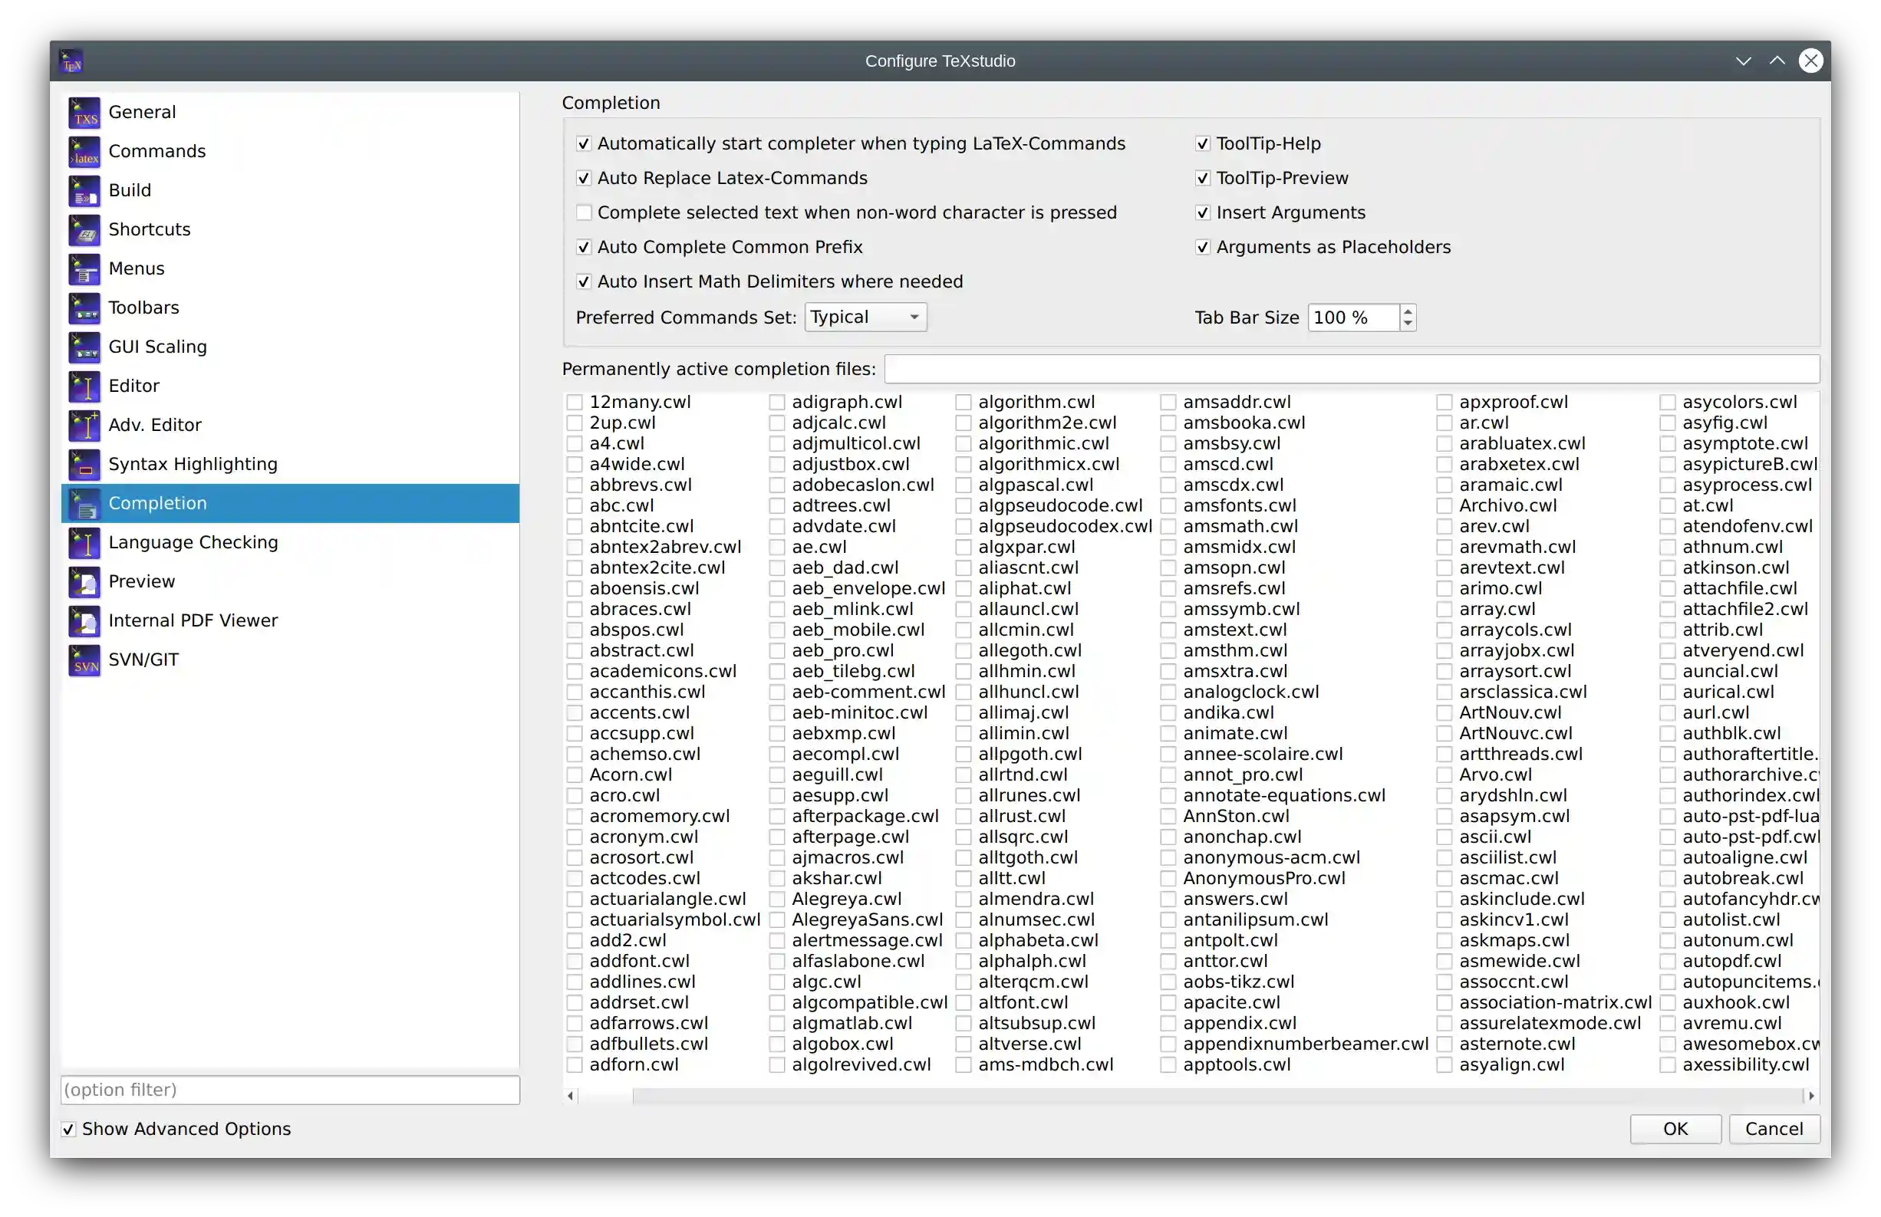Click inside the option filter field
Image resolution: width=1881 pixels, height=1217 pixels.
coord(288,1090)
